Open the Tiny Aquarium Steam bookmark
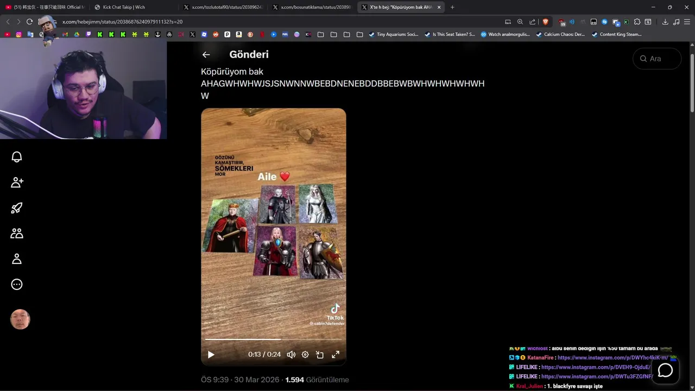695x391 pixels. [393, 34]
